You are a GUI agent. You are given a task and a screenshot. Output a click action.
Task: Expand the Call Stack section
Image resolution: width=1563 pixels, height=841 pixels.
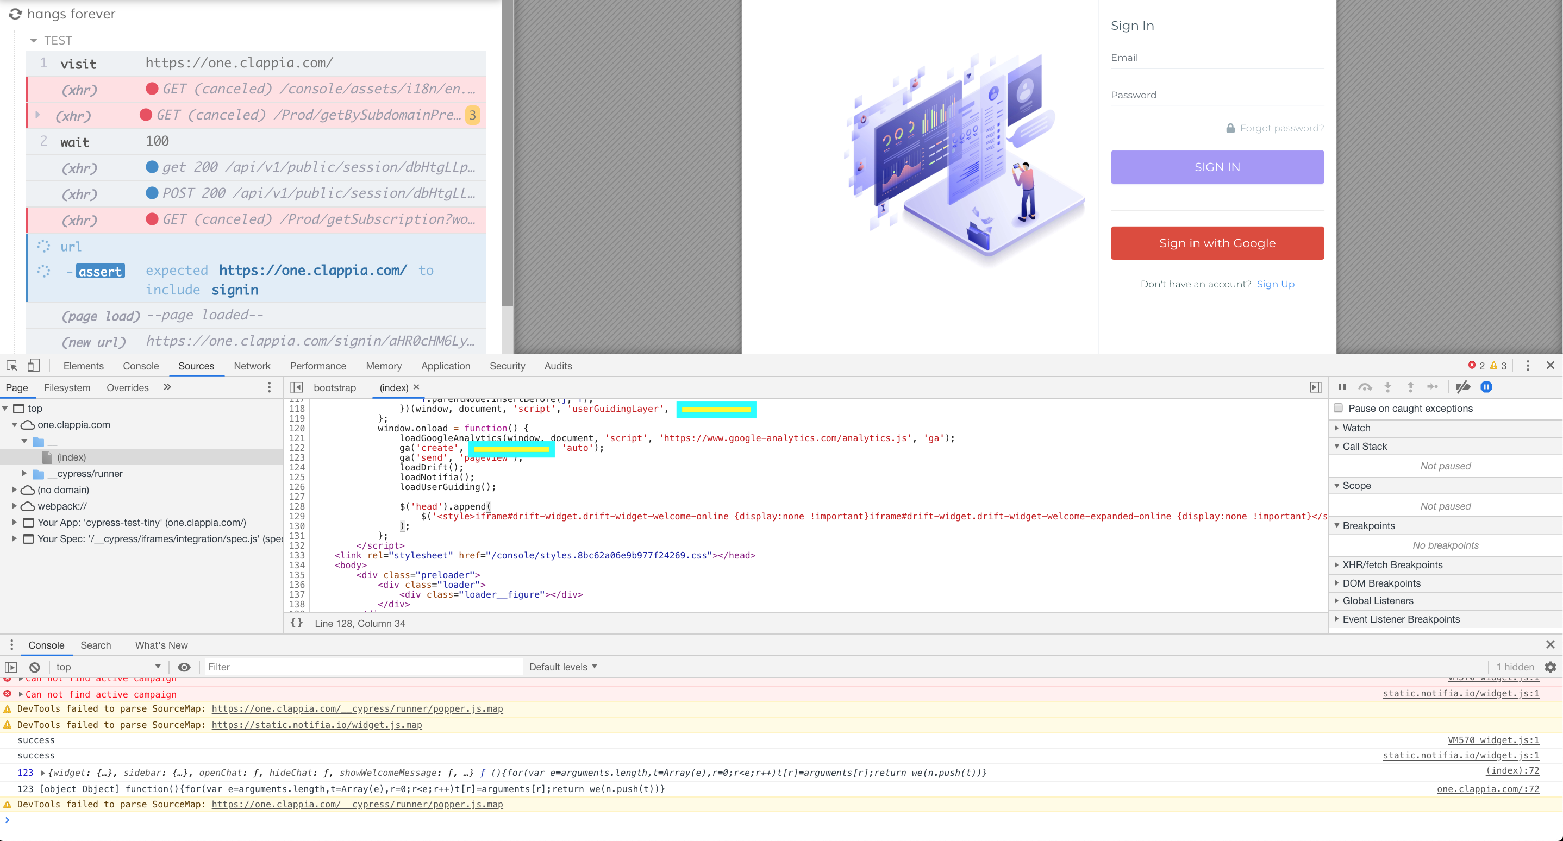1363,446
